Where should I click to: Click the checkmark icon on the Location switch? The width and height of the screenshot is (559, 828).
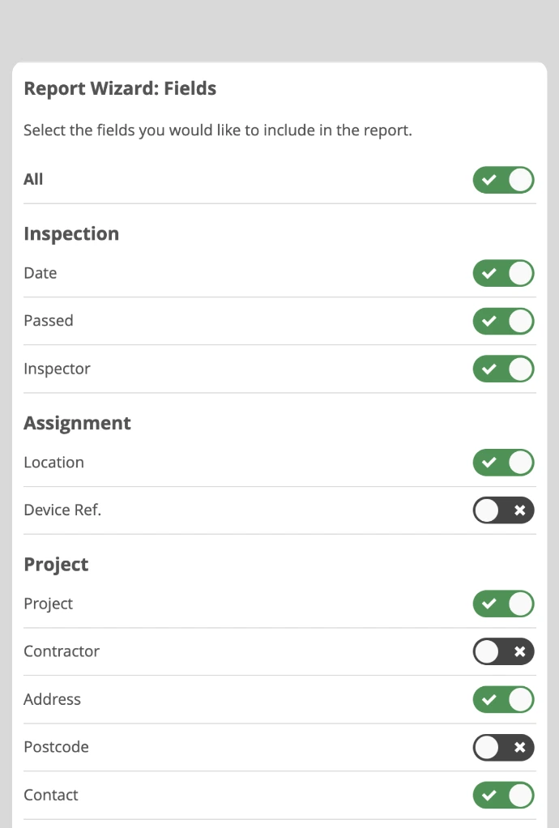click(x=489, y=463)
